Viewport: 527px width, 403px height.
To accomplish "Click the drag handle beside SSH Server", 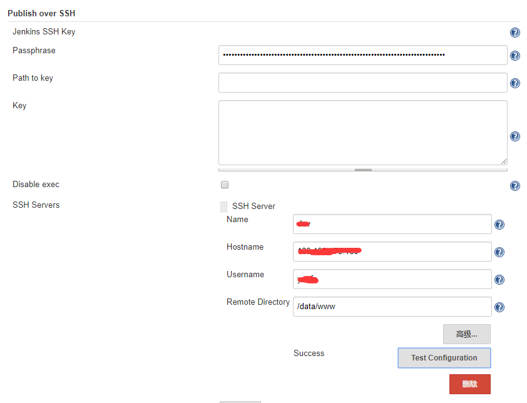I will 223,206.
